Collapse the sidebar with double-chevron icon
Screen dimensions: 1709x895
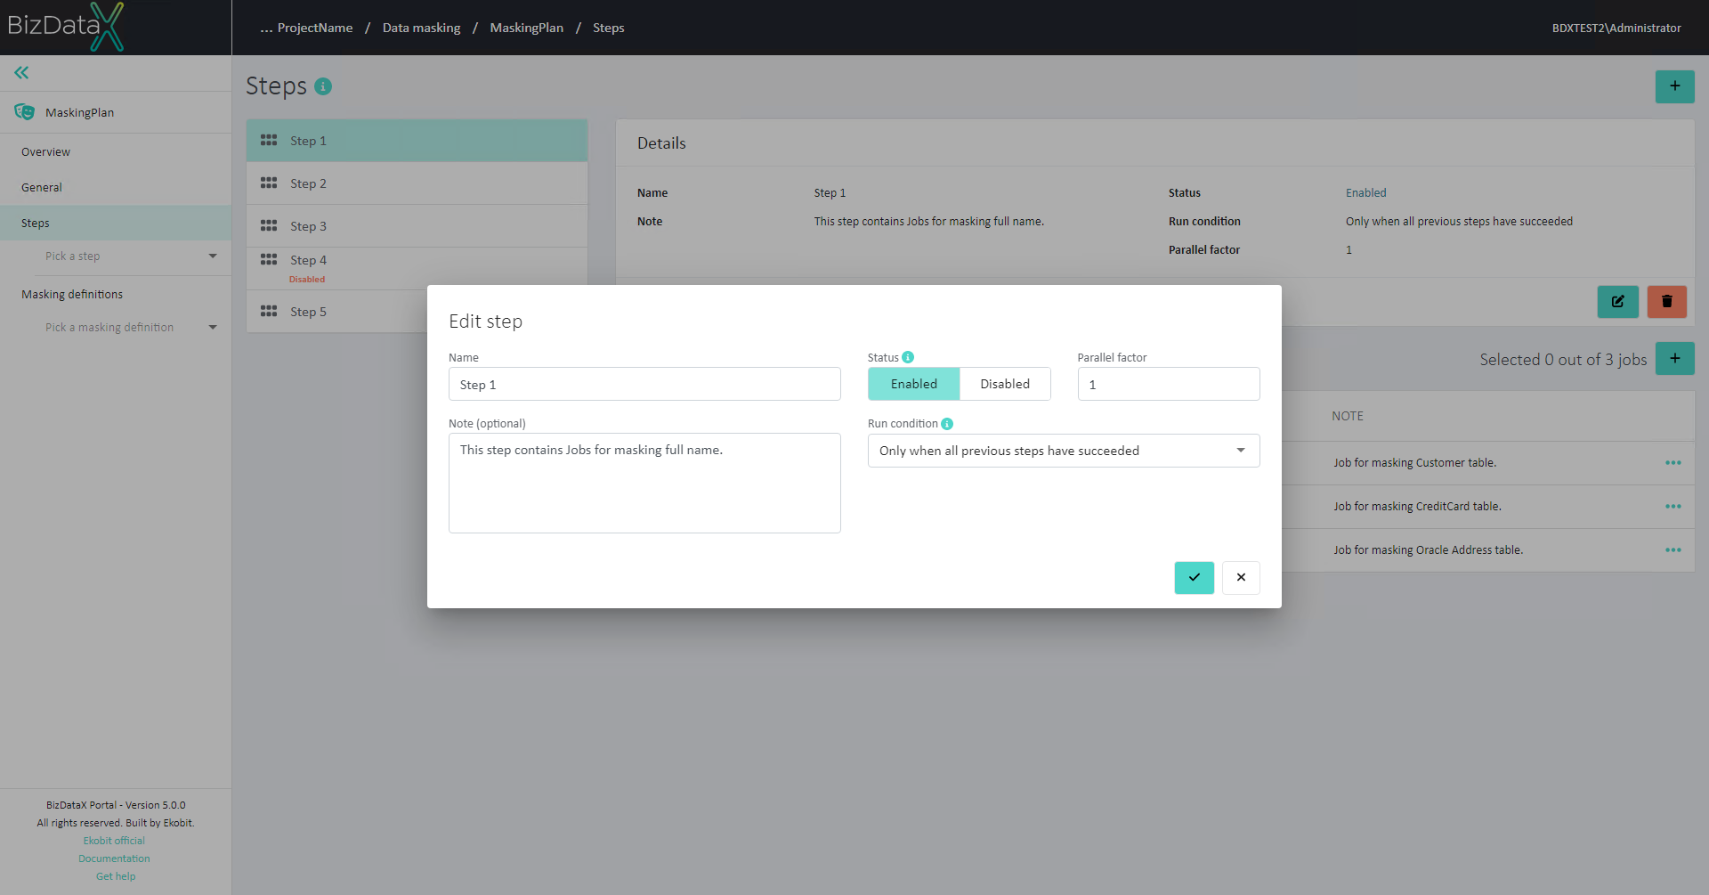21,73
